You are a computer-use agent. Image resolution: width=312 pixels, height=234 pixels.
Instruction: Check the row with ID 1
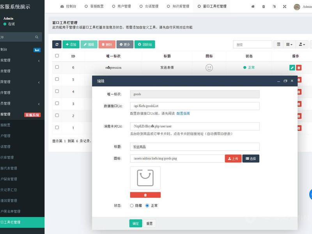pyautogui.click(x=57, y=128)
